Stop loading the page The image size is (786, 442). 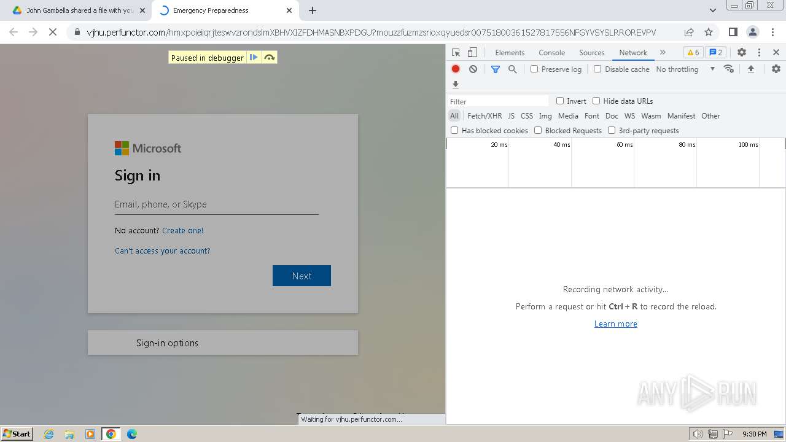[x=53, y=32]
